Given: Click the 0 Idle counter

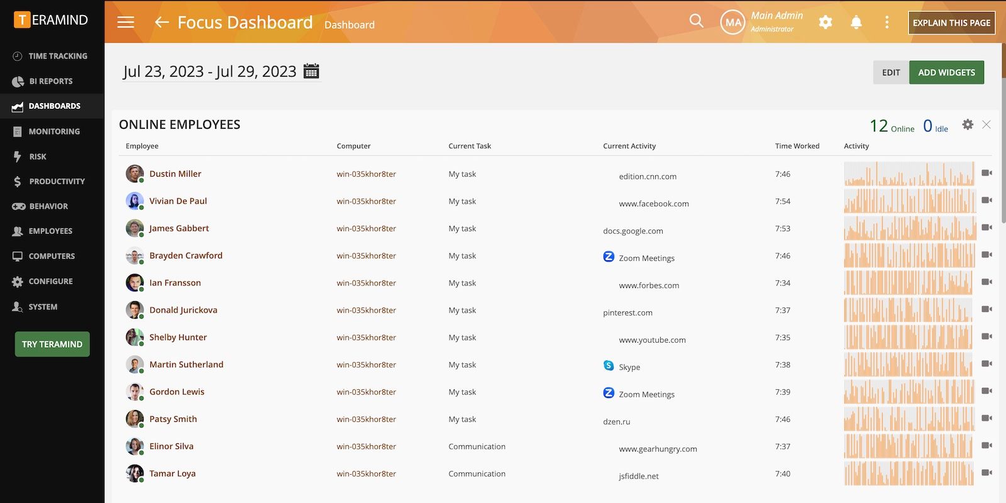Looking at the screenshot, I should (936, 126).
